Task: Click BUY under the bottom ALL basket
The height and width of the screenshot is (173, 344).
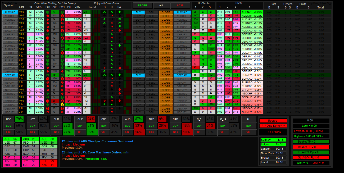Action: [x=249, y=126]
